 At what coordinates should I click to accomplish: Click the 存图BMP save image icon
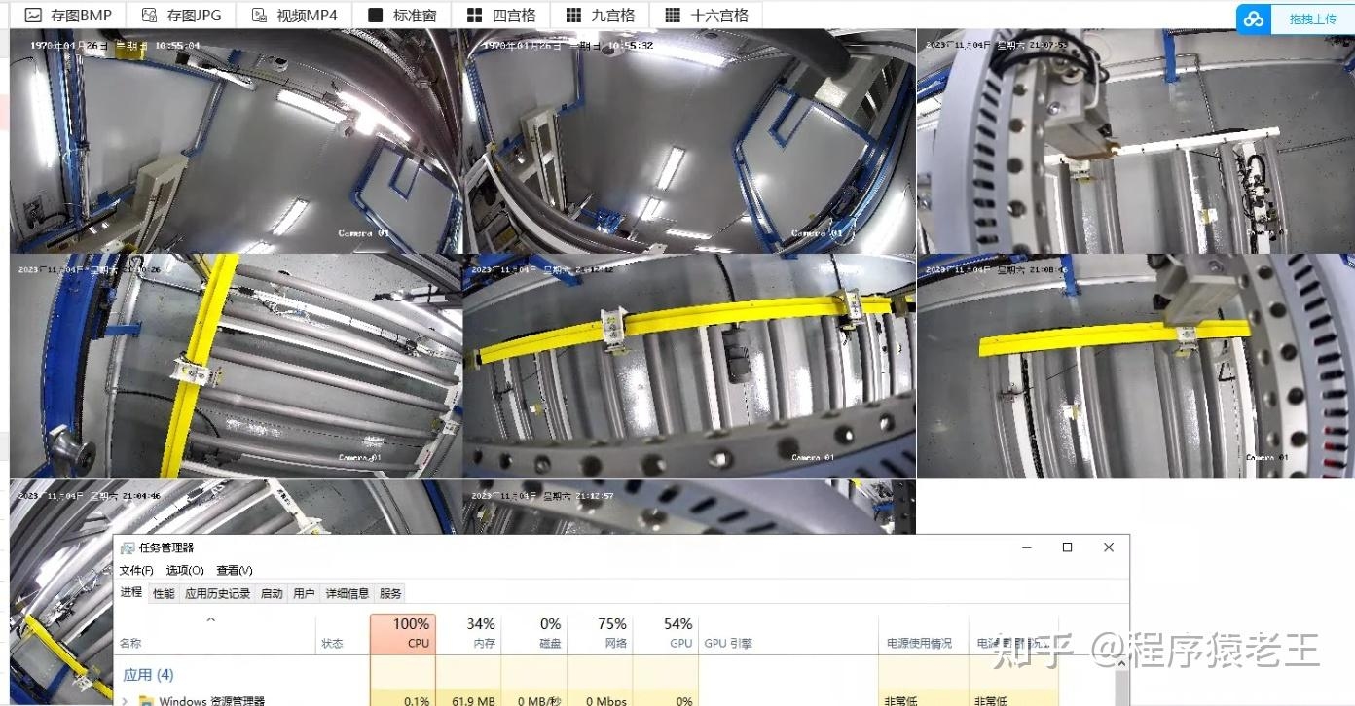tap(33, 16)
